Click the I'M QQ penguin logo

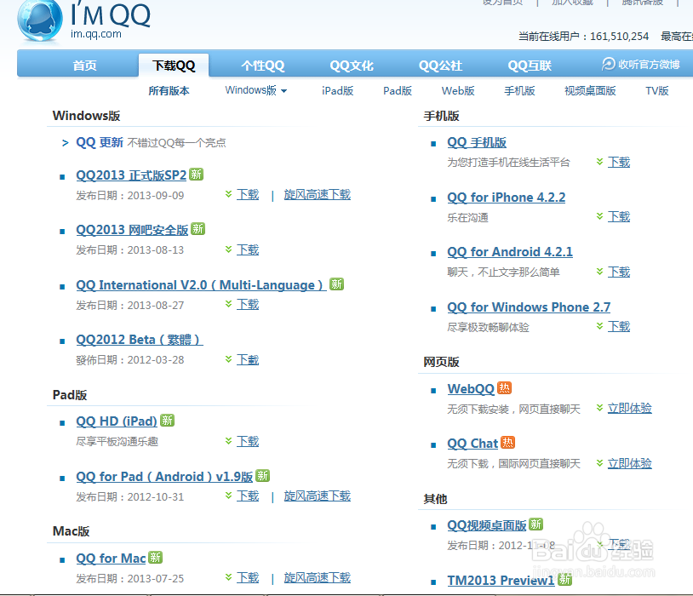pyautogui.click(x=40, y=21)
